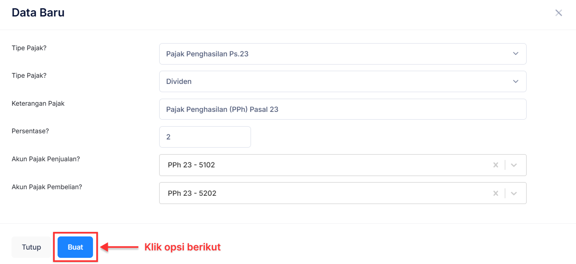Screen dimensions: 576x264
Task: Clear the selected Akun Pajak Penjualan value
Action: (x=496, y=165)
